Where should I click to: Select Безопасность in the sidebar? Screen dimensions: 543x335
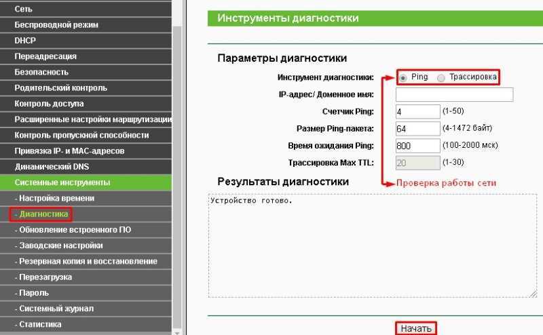coord(86,72)
